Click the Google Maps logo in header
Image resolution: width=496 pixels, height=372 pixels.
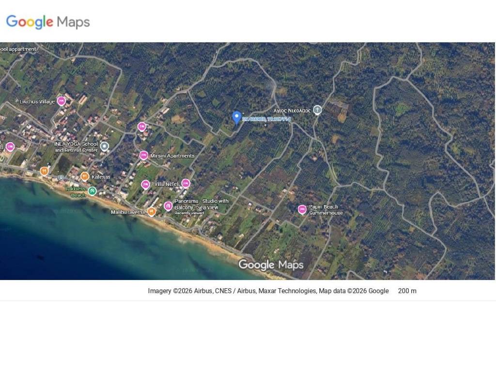(x=48, y=22)
